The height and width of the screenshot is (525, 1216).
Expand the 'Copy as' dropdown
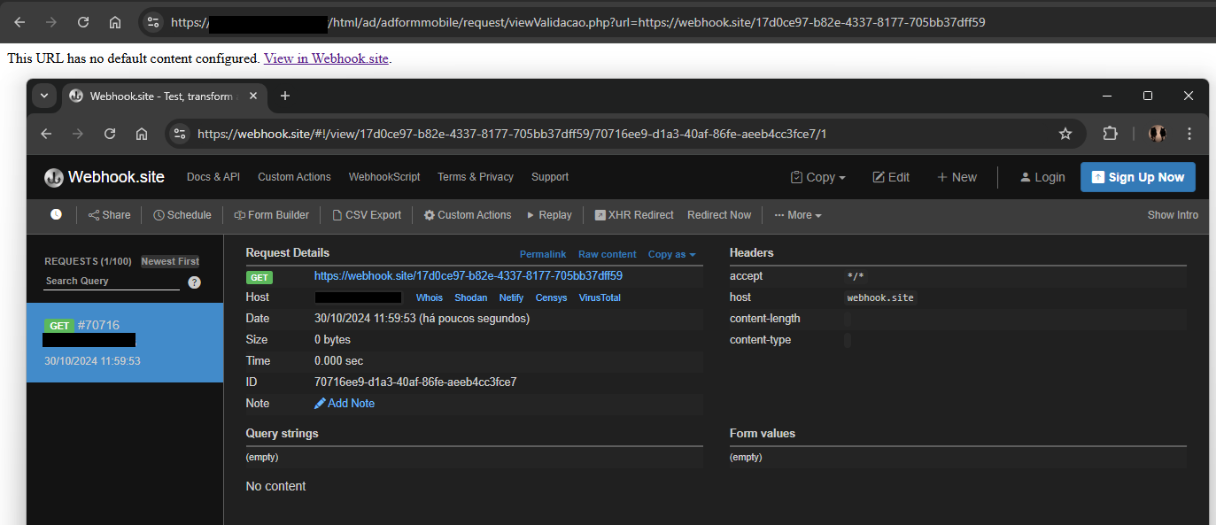tap(672, 254)
